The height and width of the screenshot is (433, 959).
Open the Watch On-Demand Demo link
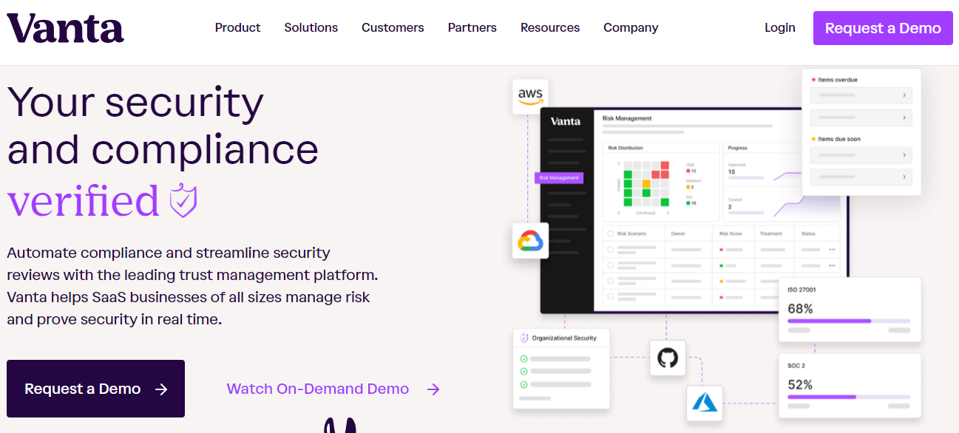pos(333,389)
